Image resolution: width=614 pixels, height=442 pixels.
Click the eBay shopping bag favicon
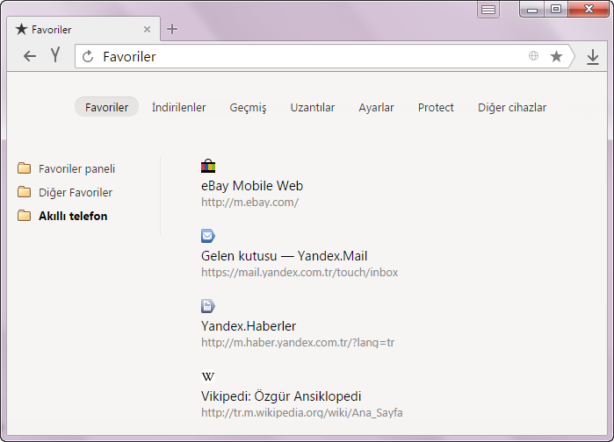pos(208,166)
